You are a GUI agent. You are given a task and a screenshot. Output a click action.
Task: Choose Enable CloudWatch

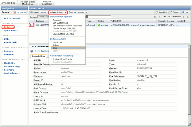point(62,59)
